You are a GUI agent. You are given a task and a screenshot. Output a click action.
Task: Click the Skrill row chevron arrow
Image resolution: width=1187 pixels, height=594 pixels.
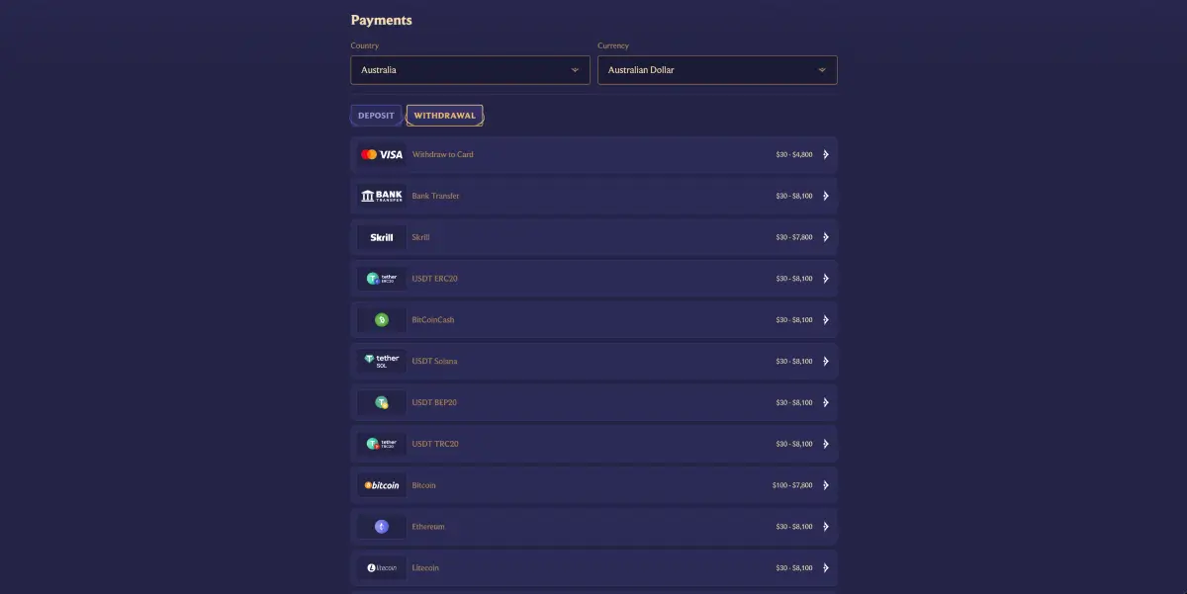(827, 237)
